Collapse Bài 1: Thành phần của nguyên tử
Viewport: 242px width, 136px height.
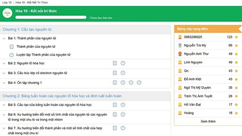(x=4, y=39)
